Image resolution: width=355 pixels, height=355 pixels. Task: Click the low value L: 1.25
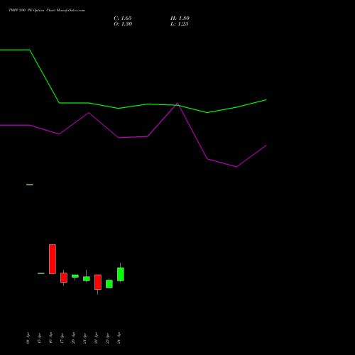[180, 24]
